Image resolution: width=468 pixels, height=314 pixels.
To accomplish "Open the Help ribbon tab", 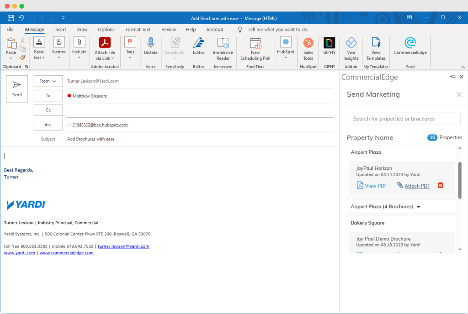I will 191,30.
